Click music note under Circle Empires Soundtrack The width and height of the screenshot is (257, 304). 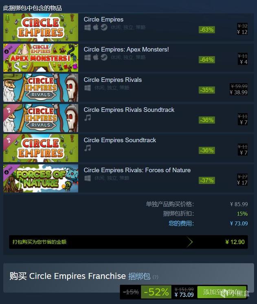pos(88,148)
